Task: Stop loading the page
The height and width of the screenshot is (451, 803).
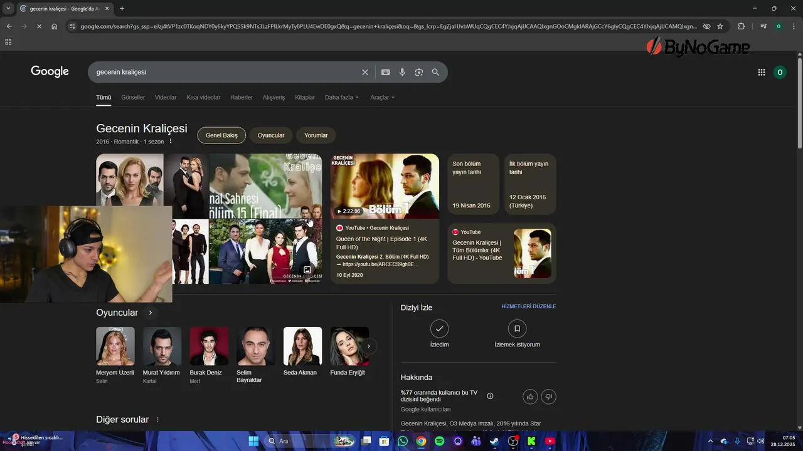Action: click(x=39, y=26)
